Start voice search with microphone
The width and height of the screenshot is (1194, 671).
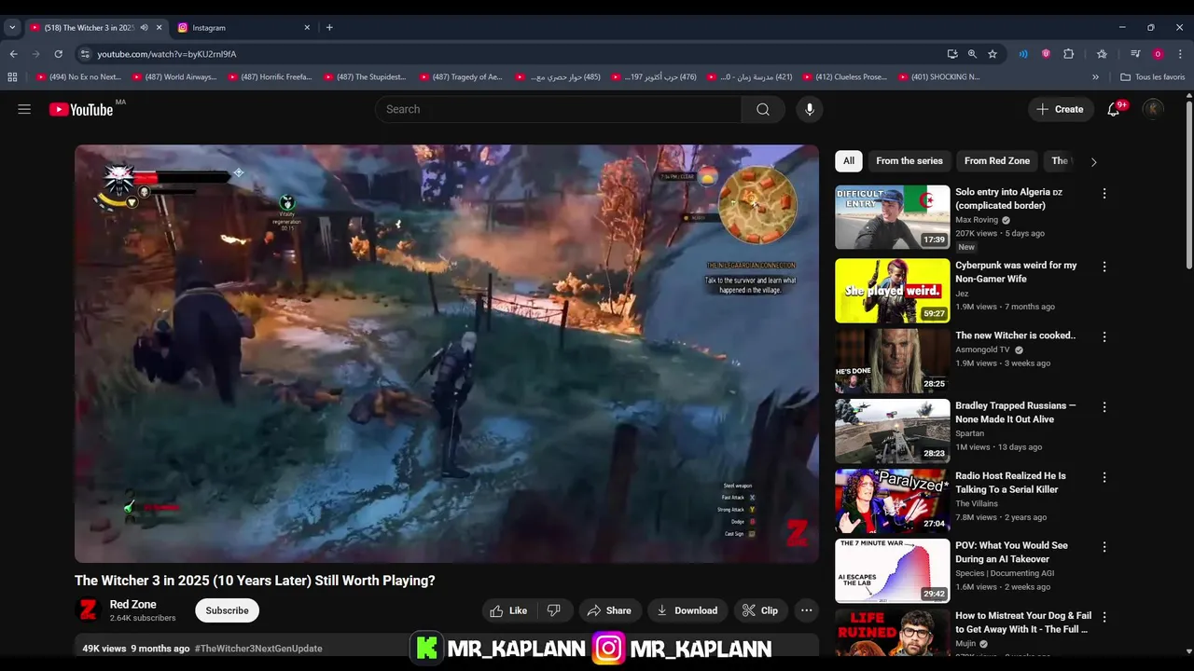809,109
